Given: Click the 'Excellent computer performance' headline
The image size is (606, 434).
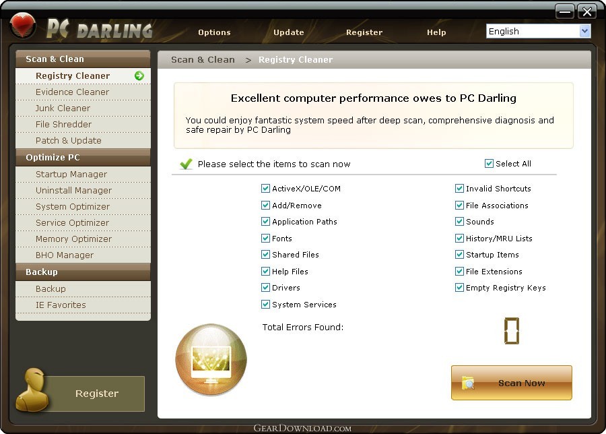Looking at the screenshot, I should coord(373,98).
